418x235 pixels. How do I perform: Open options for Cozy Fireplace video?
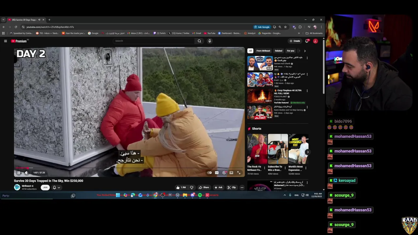click(307, 91)
